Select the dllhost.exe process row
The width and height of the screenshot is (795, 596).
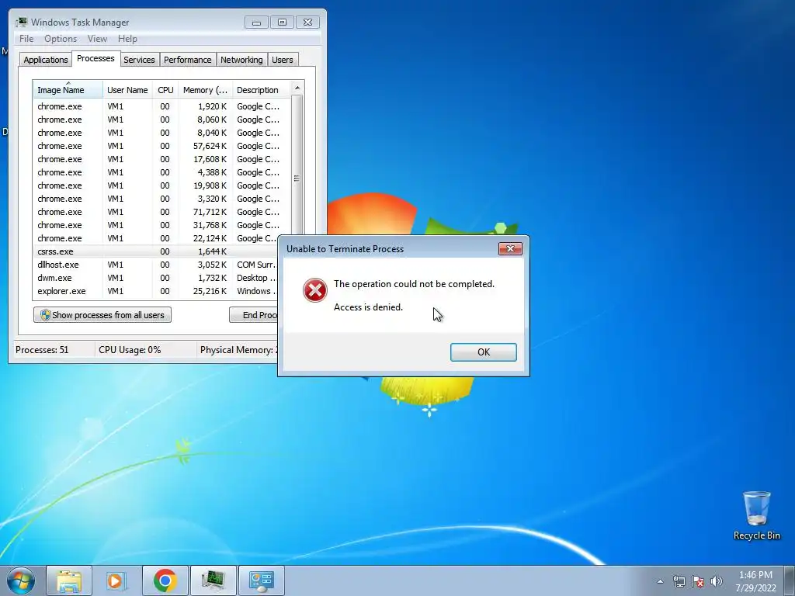click(157, 265)
